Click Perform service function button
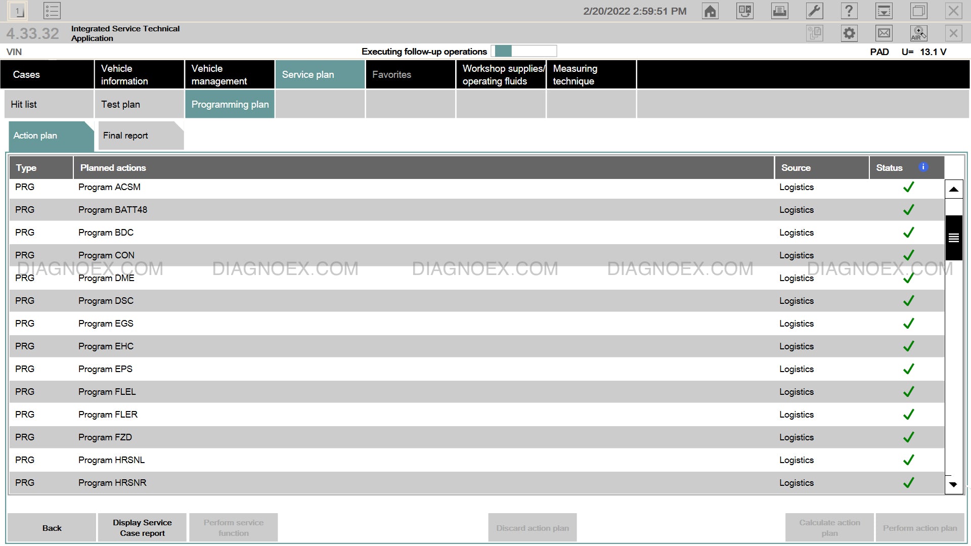 click(233, 528)
